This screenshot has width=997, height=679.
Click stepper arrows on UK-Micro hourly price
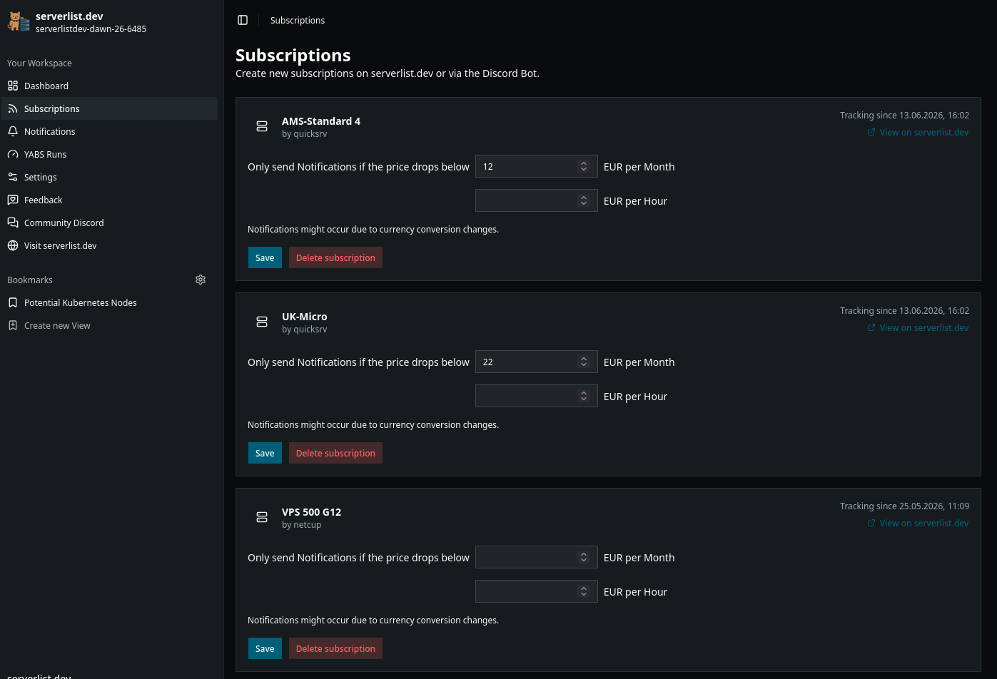click(584, 396)
